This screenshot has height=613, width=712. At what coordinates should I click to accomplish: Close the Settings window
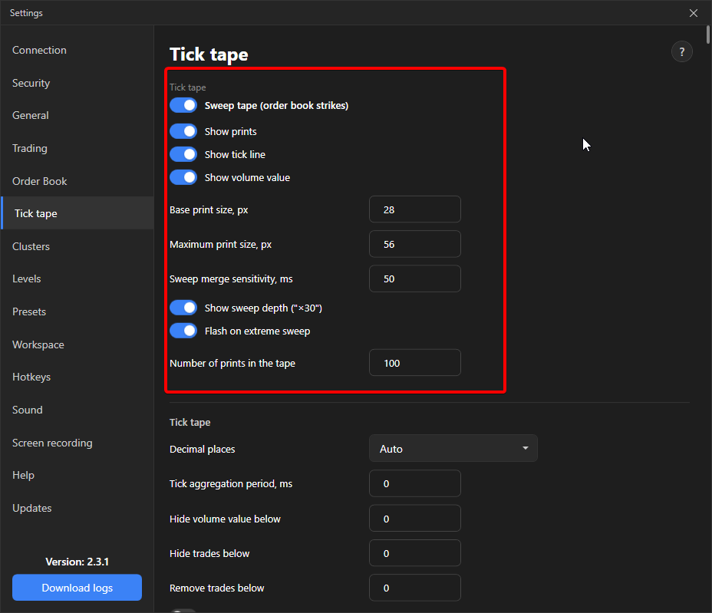694,13
